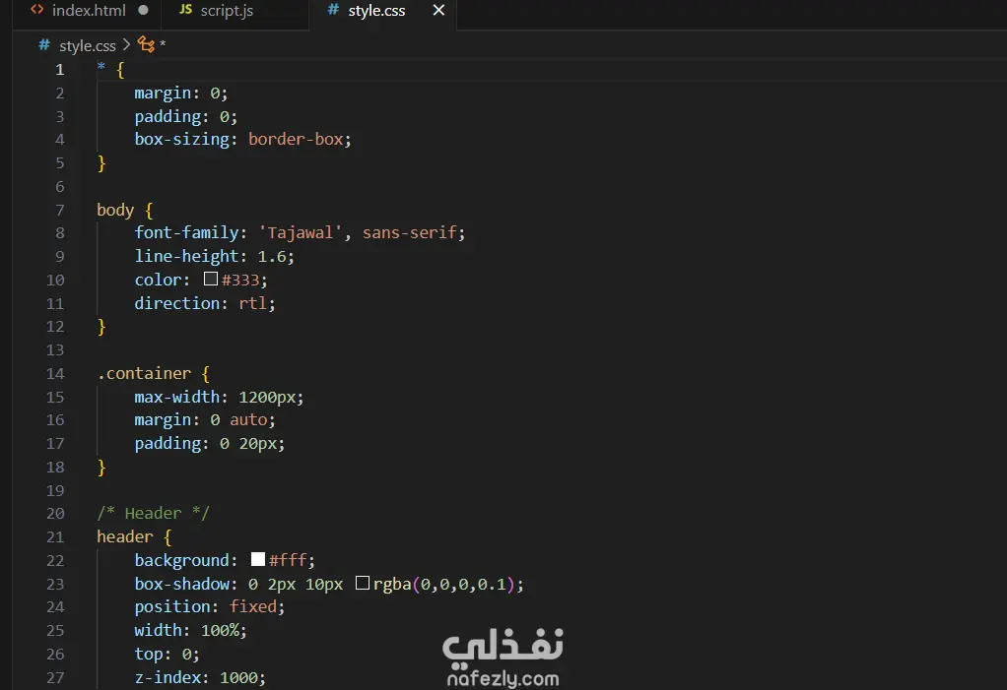Screen dimensions: 1007x690
Task: Click the 'auto' margin value on line 16
Action: [x=248, y=419]
